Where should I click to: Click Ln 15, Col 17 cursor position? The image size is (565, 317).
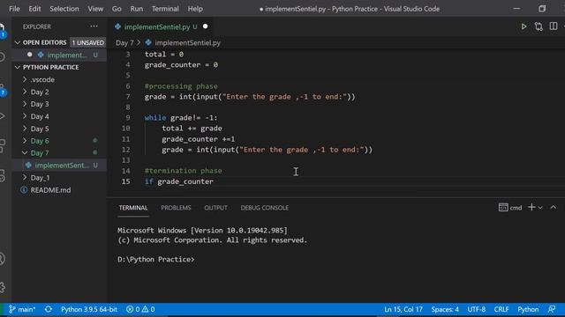[403, 309]
